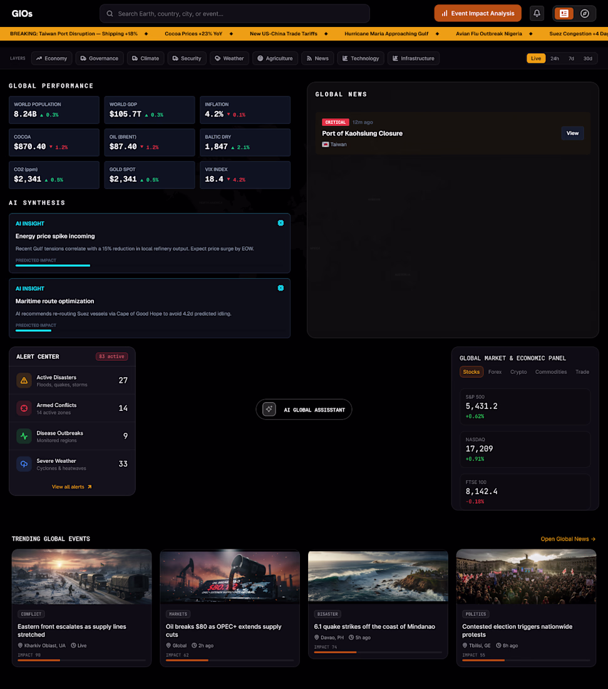Click the search magnifier icon
Image resolution: width=608 pixels, height=689 pixels.
click(x=110, y=14)
